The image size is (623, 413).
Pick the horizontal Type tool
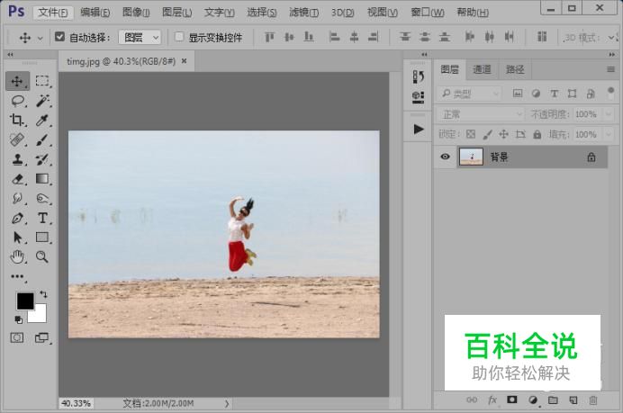coord(42,219)
